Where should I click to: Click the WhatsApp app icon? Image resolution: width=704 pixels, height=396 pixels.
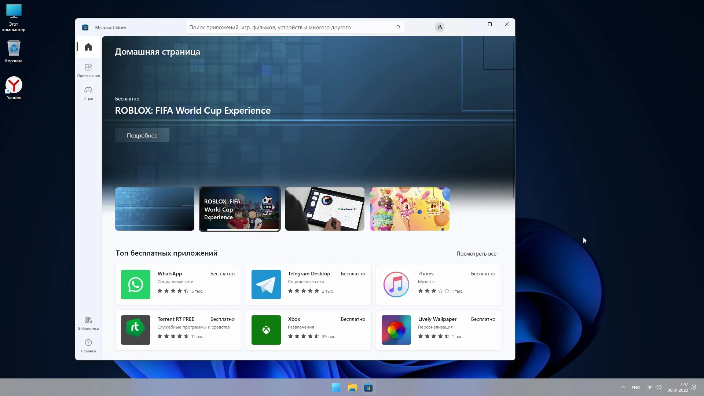(135, 285)
